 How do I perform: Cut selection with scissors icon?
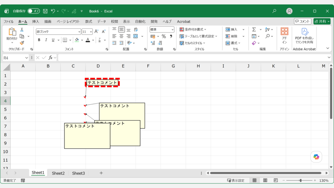(x=22, y=30)
